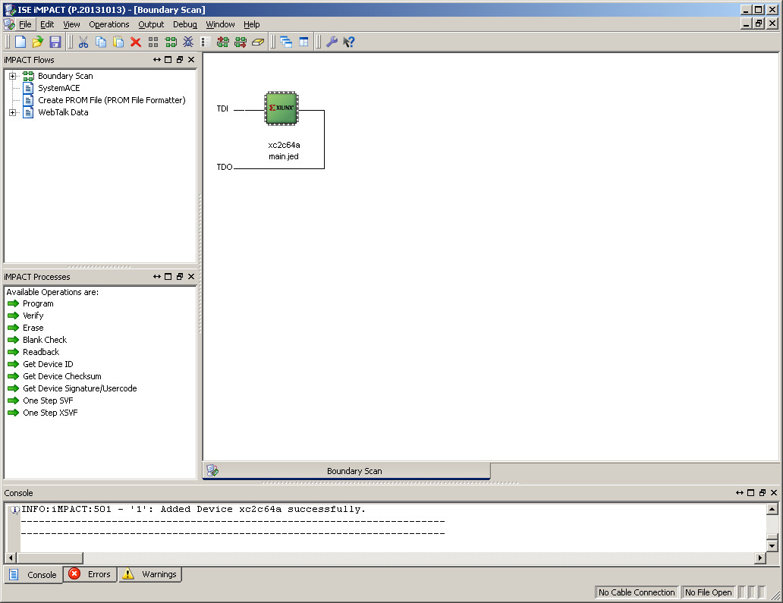Viewport: 783px width, 603px height.
Task: Click the Cut scissors icon
Action: click(83, 42)
